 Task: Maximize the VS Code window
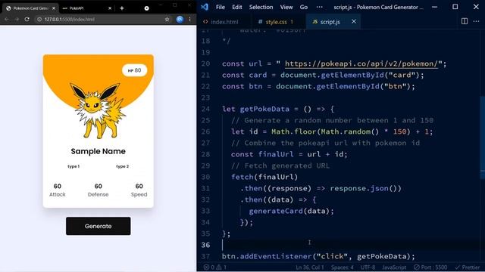click(x=455, y=7)
